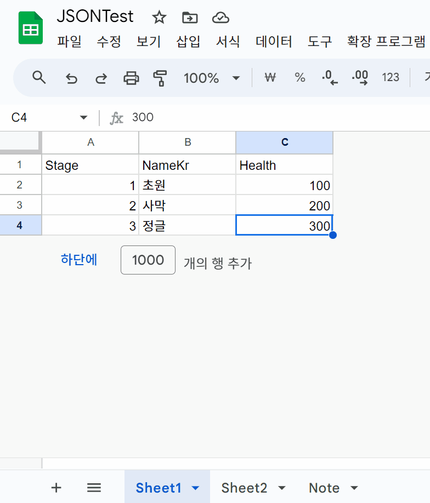
Task: Open the 확장 프로그램 menu
Action: (386, 42)
